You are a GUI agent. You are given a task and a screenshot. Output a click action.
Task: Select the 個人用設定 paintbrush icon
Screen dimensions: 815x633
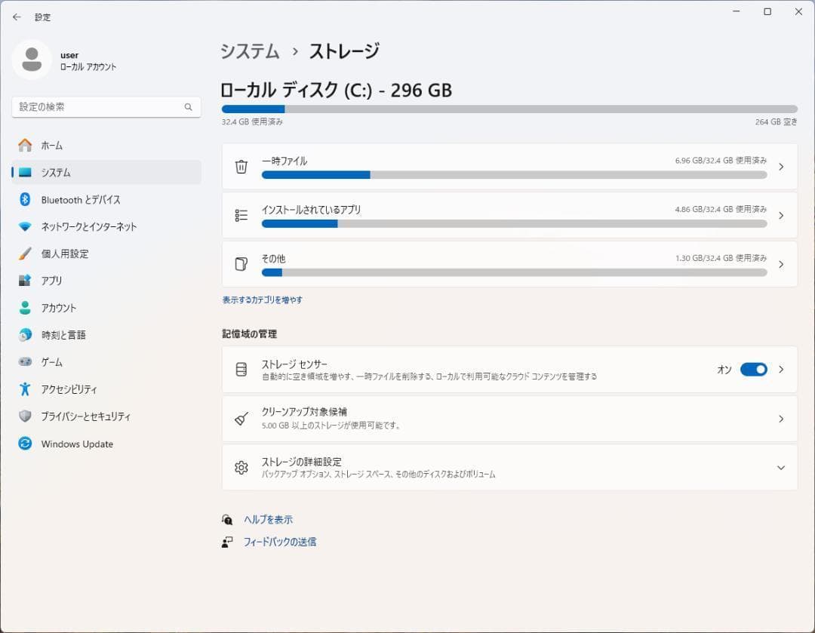click(24, 254)
